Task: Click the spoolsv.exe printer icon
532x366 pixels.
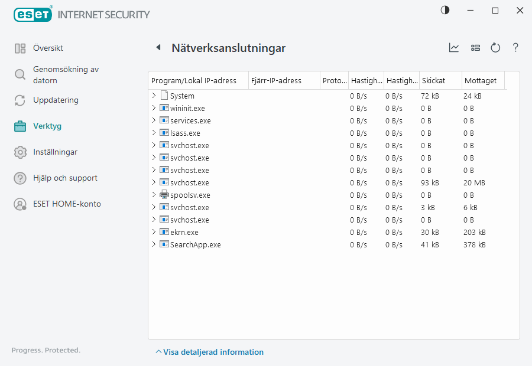Action: point(164,195)
